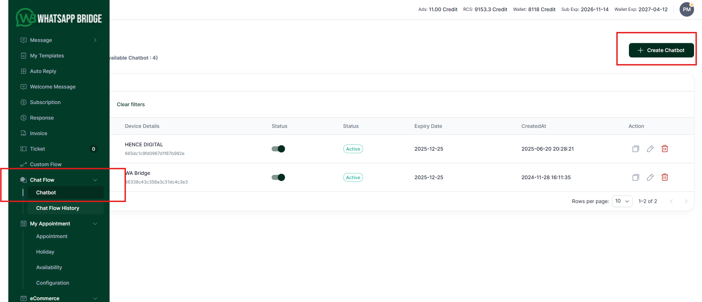Open the Ticket menu item
Viewport: 702px width, 302px height.
(38, 149)
